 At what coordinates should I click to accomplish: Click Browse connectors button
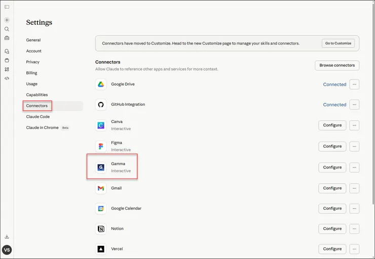(x=337, y=65)
